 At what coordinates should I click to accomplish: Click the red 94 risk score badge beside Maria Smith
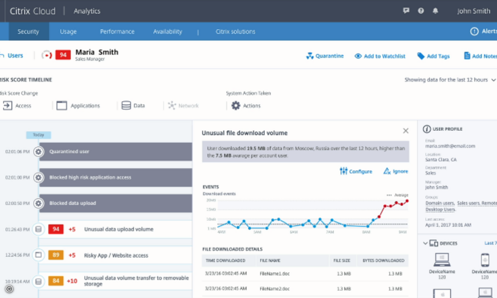tap(63, 55)
